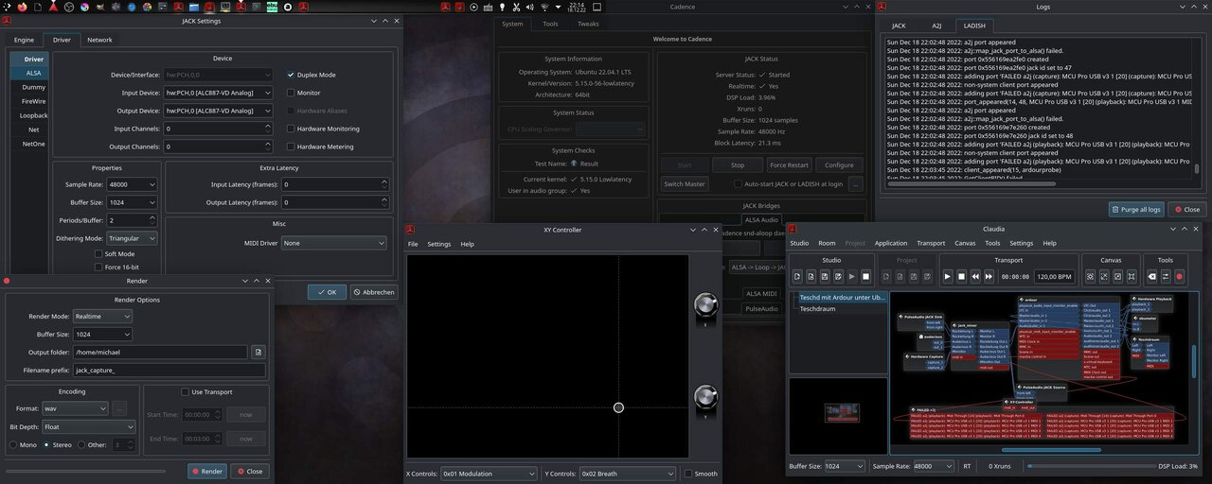Open the Canvas menu in Claudia
Image resolution: width=1212 pixels, height=484 pixels.
click(965, 243)
